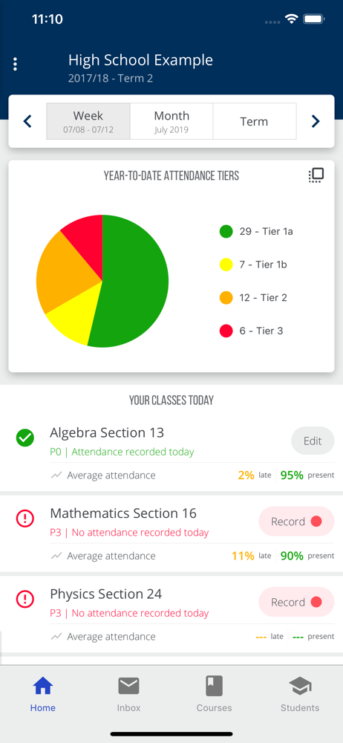Edit Algebra Section 13 attendance
This screenshot has width=343, height=743.
313,441
